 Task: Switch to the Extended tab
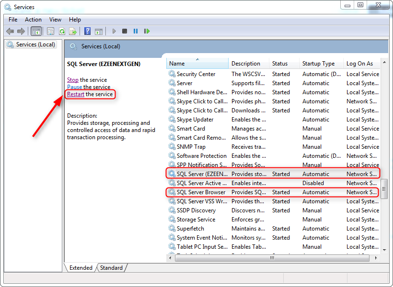pyautogui.click(x=81, y=268)
